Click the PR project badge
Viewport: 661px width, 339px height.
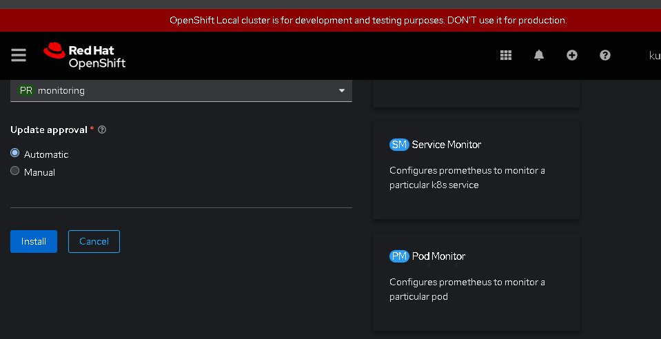click(26, 90)
